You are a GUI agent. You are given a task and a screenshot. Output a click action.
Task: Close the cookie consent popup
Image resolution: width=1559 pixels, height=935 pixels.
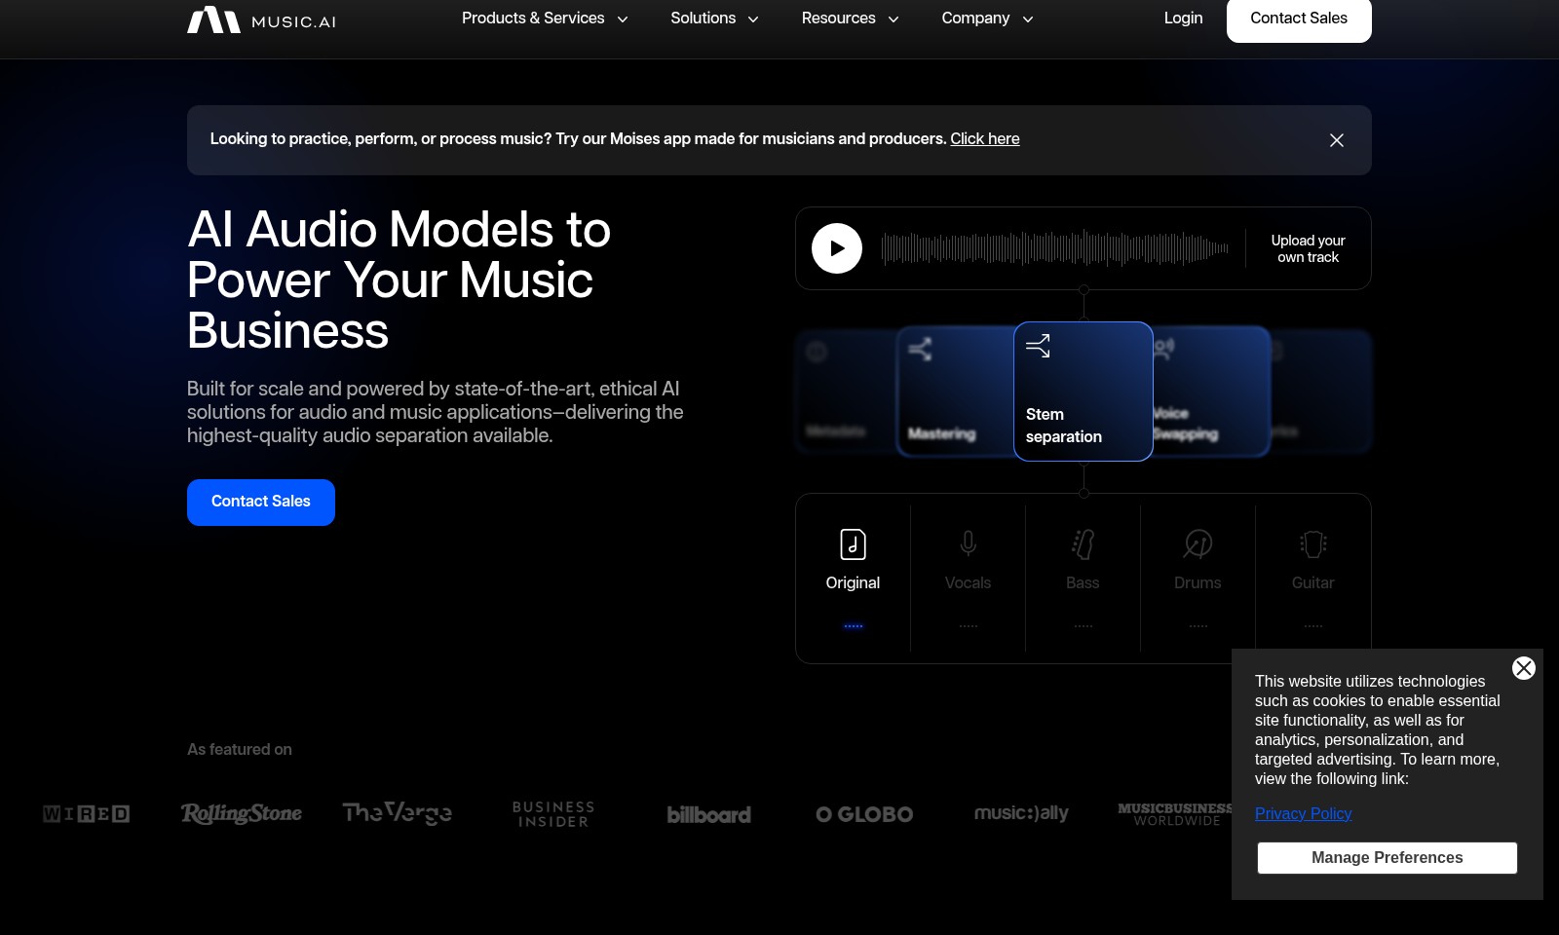tap(1524, 668)
